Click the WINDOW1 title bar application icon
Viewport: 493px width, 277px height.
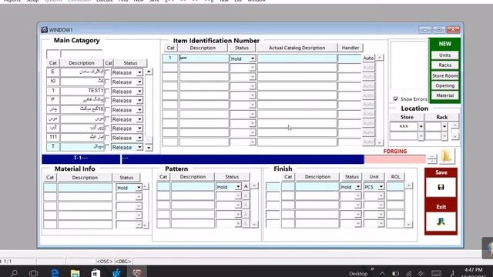pyautogui.click(x=45, y=30)
